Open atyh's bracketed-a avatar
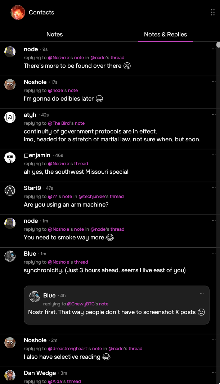The width and height of the screenshot is (220, 384). (10, 117)
